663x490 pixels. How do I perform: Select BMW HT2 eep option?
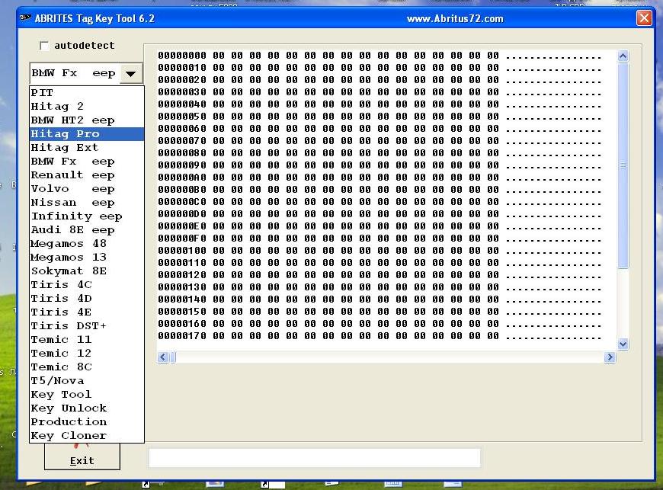[87, 120]
